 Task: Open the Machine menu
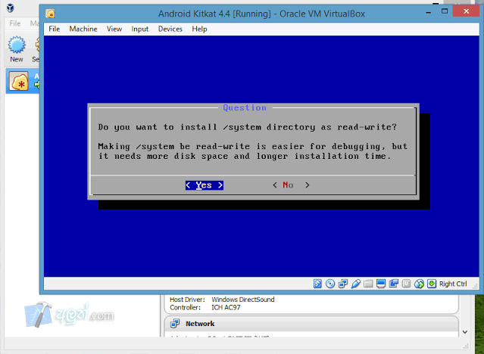point(83,29)
